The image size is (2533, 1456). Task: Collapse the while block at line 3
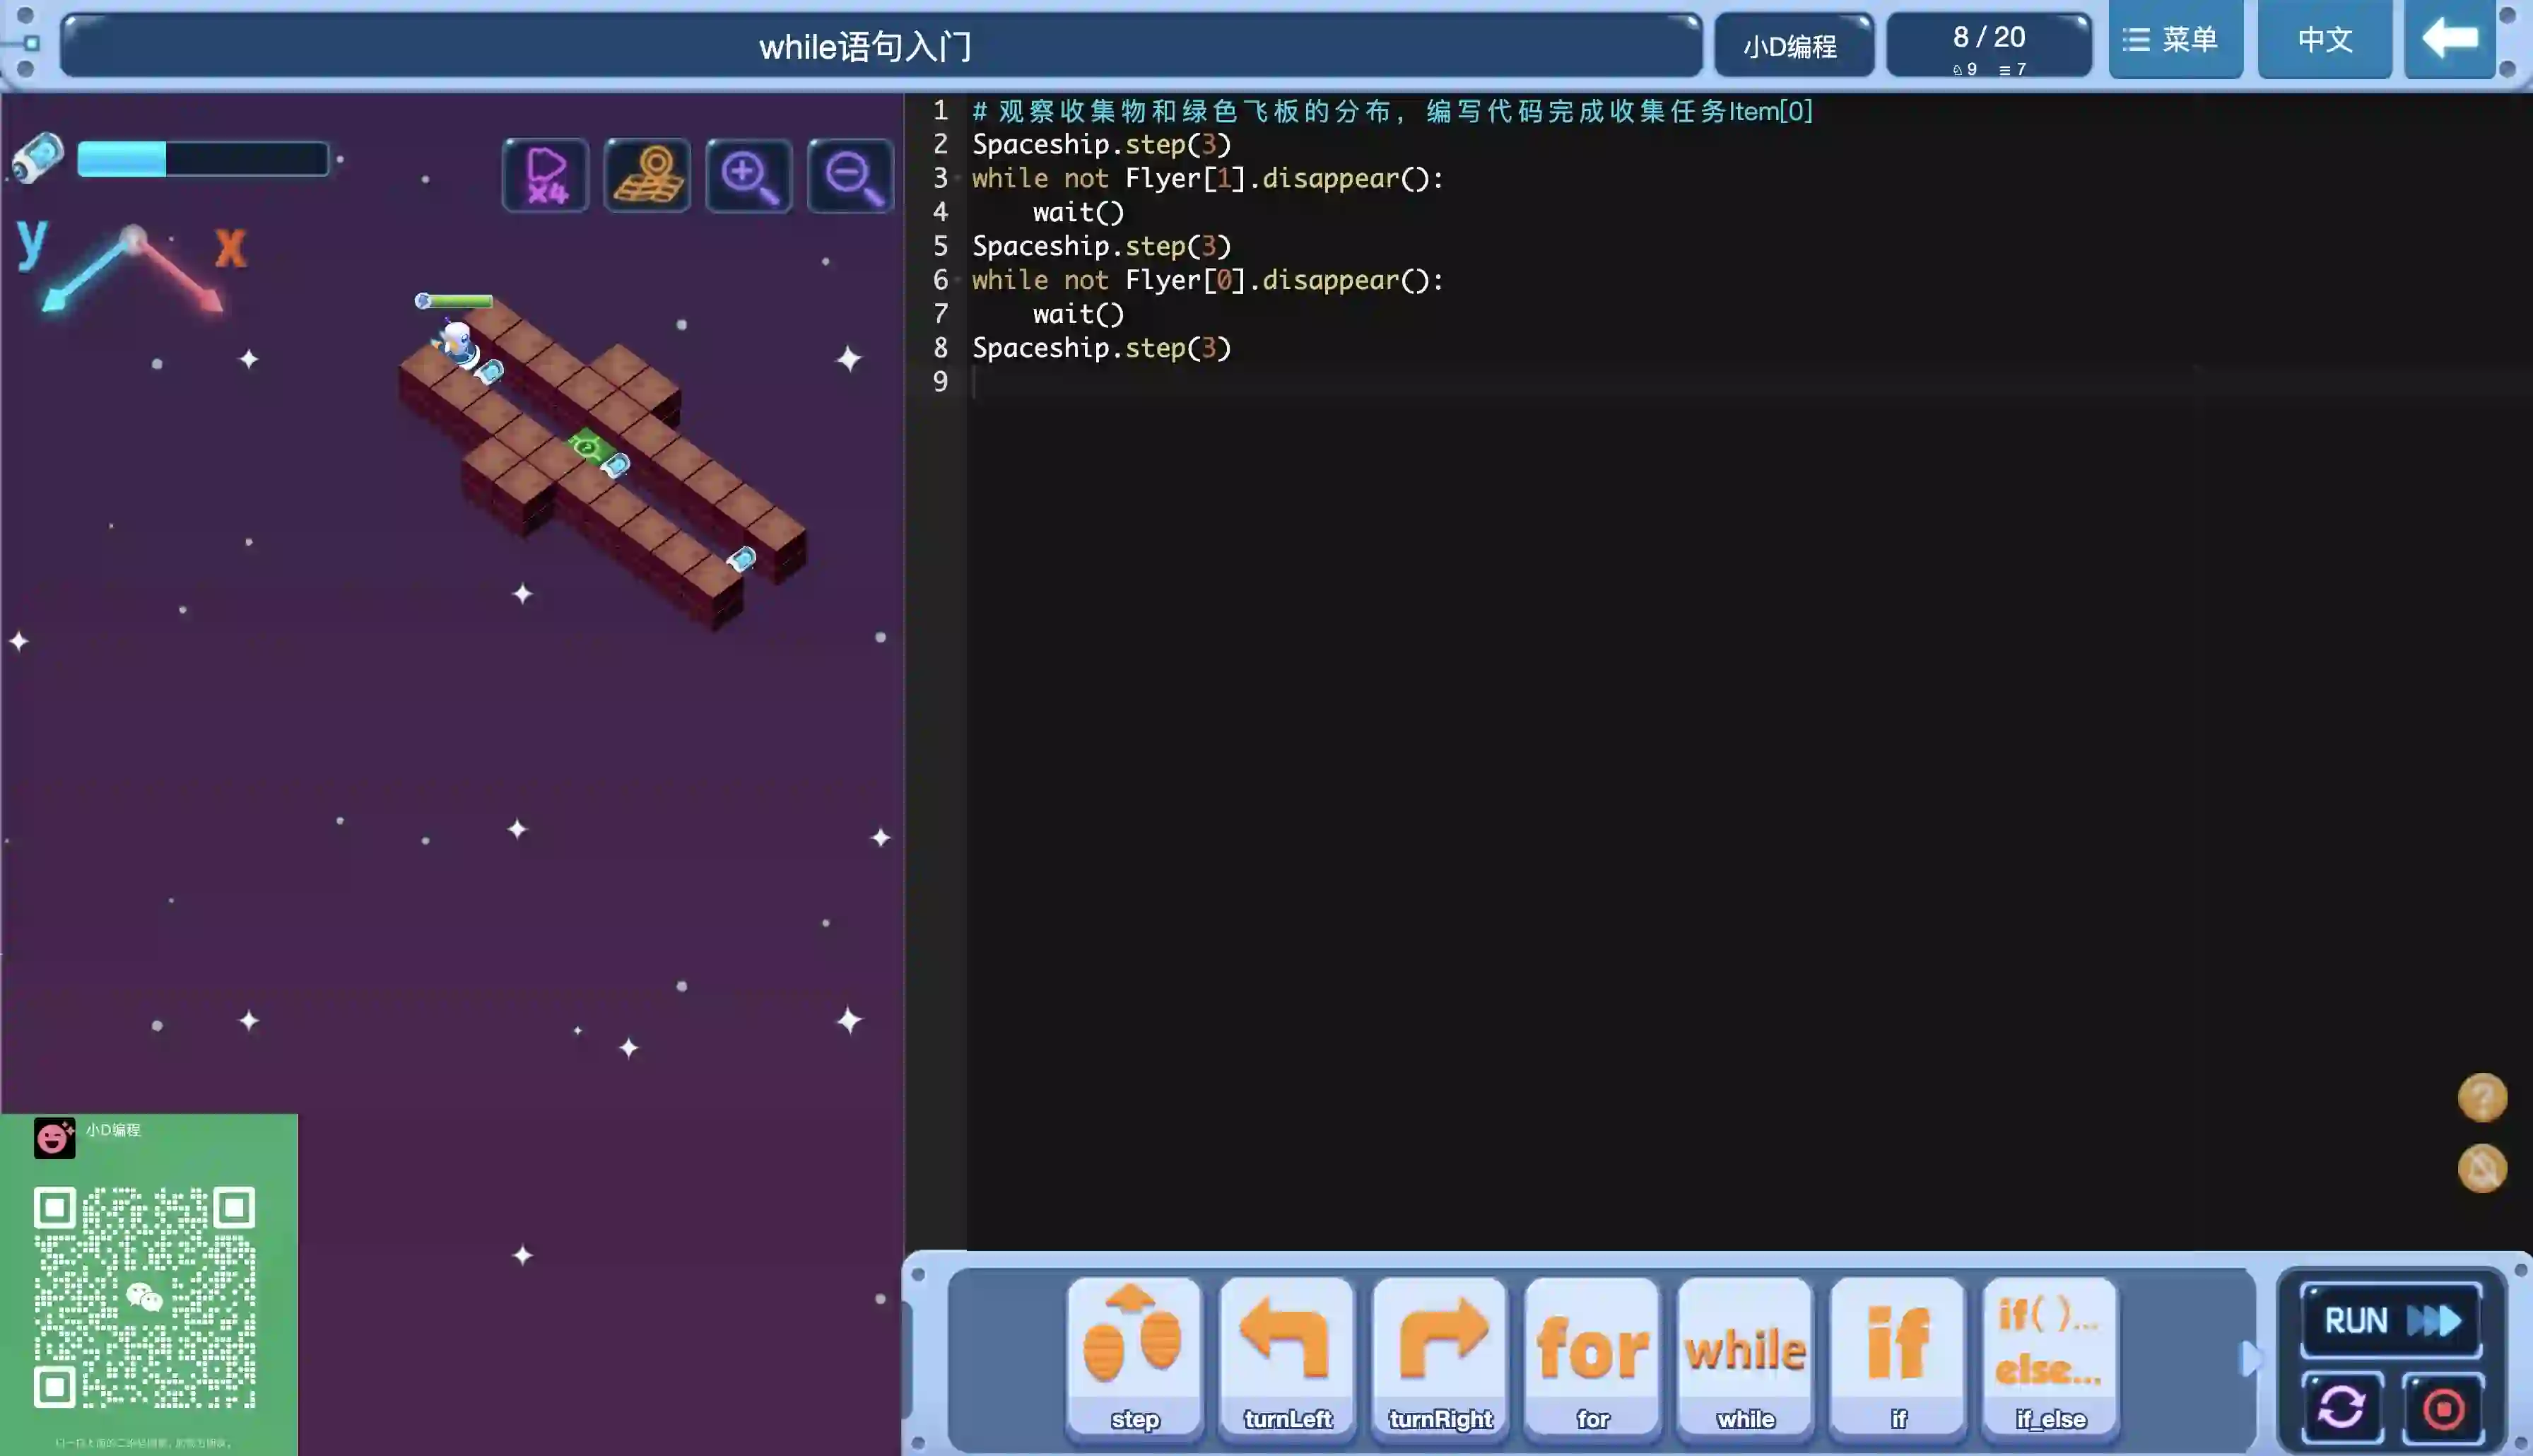pyautogui.click(x=958, y=178)
